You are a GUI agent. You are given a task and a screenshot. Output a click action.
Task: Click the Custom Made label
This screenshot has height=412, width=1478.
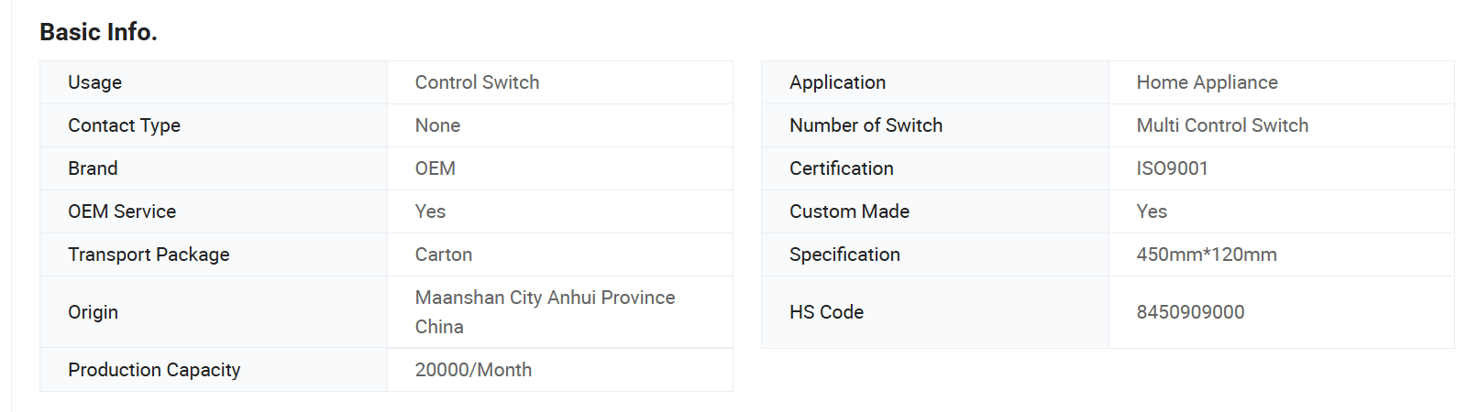[849, 211]
